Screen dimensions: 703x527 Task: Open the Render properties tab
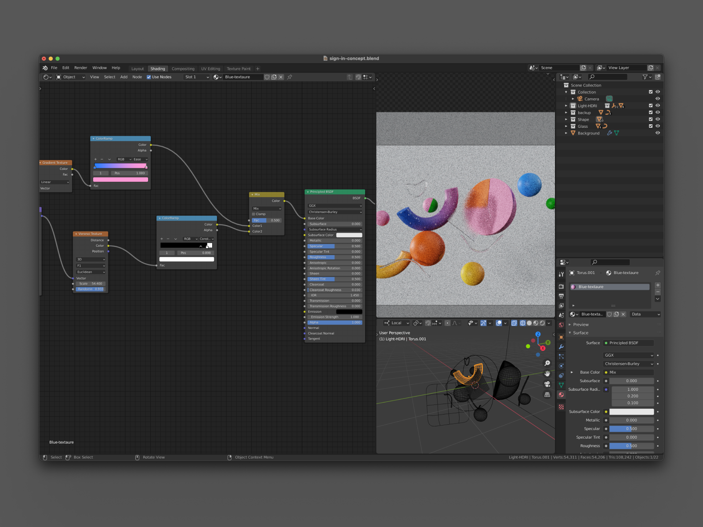(561, 286)
